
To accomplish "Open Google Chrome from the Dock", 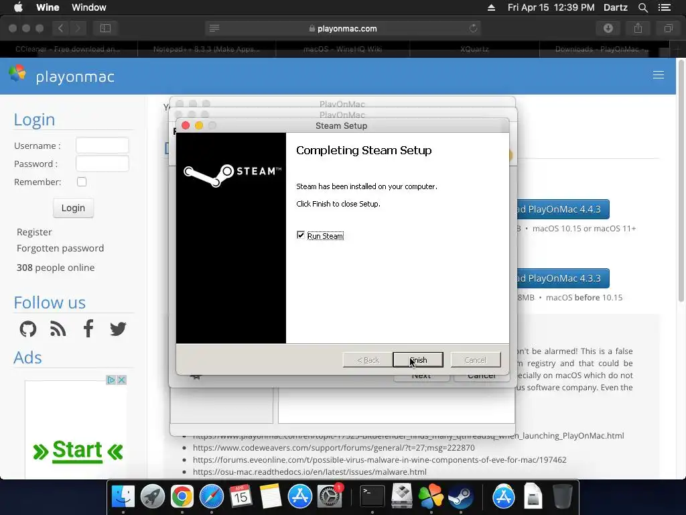I will (x=182, y=496).
